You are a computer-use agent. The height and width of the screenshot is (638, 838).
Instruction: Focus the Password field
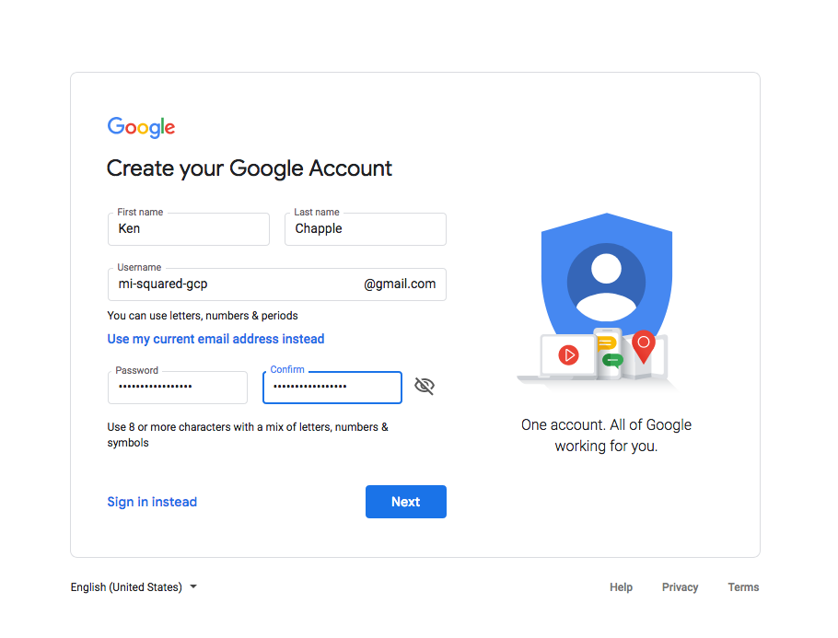point(178,388)
